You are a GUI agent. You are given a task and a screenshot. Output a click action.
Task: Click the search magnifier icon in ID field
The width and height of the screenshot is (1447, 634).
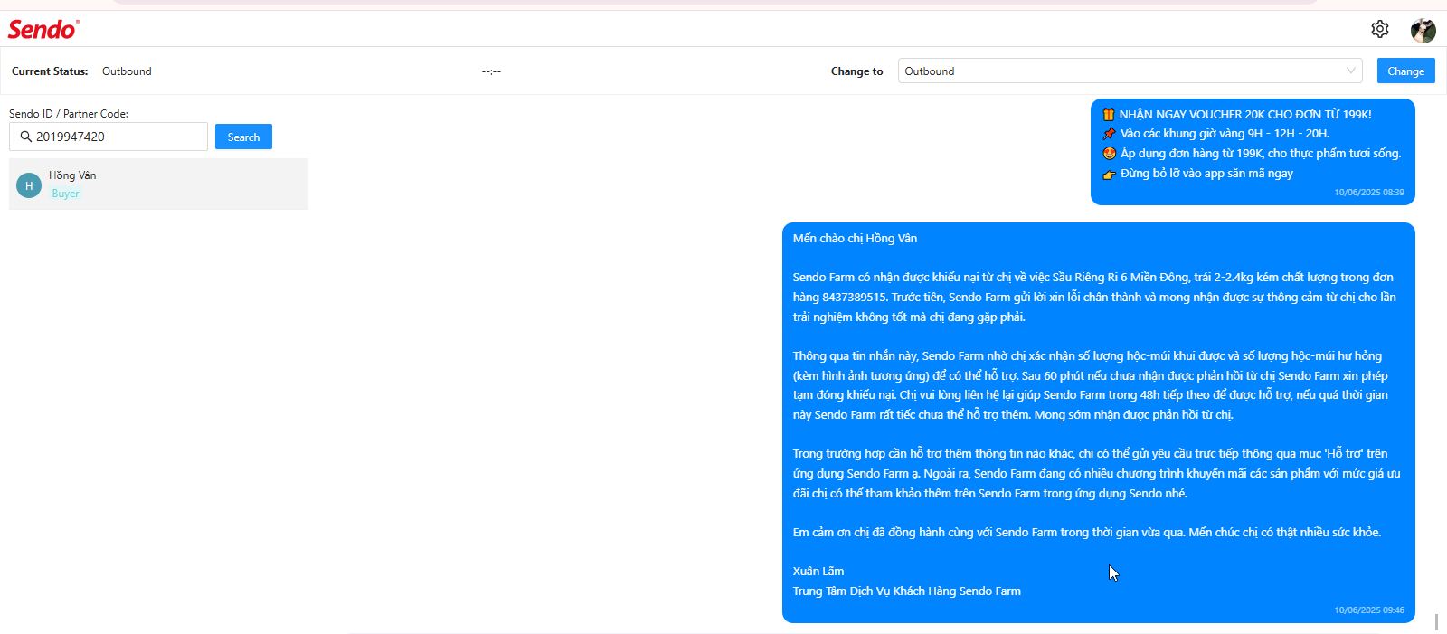click(26, 137)
